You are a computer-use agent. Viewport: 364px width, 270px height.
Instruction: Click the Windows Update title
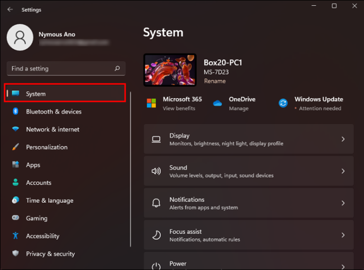[x=319, y=99]
